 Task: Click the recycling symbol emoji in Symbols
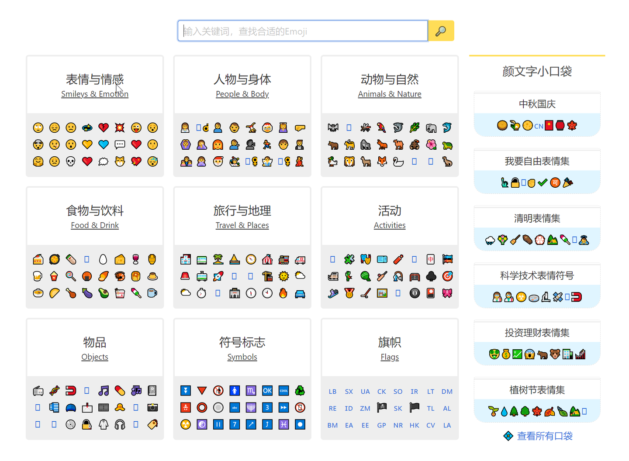300,390
